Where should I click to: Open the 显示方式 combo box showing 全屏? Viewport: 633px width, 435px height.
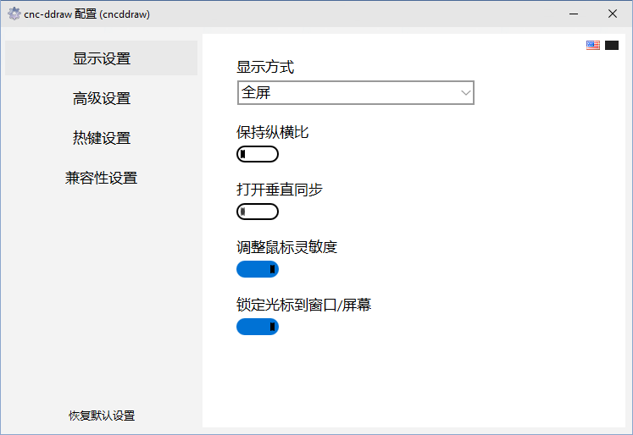pos(347,92)
